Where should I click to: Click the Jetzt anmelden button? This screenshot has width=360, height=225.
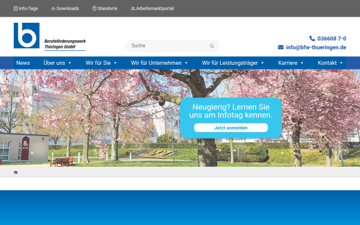point(231,128)
